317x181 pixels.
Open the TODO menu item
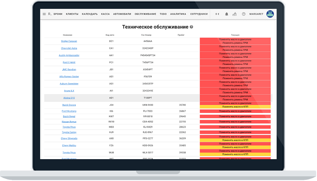pos(163,14)
